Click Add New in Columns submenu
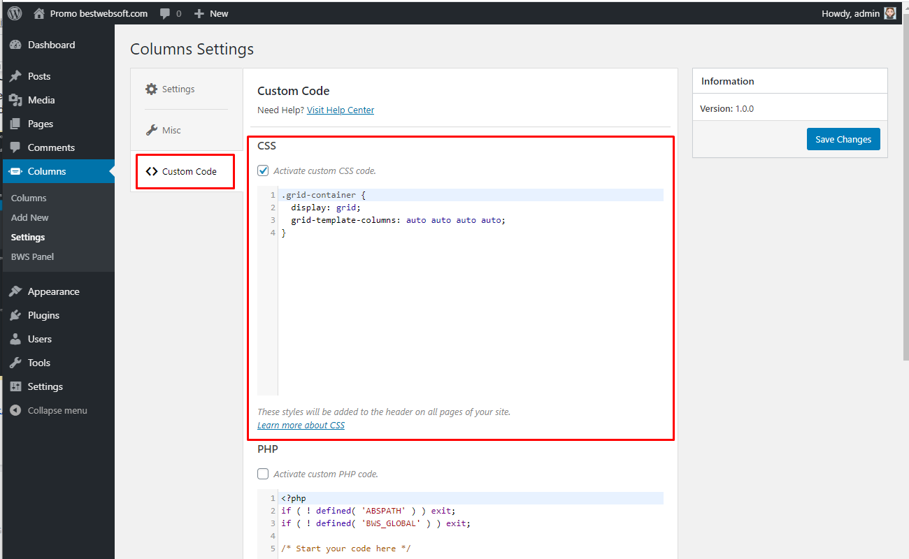This screenshot has width=909, height=559. pyautogui.click(x=30, y=217)
